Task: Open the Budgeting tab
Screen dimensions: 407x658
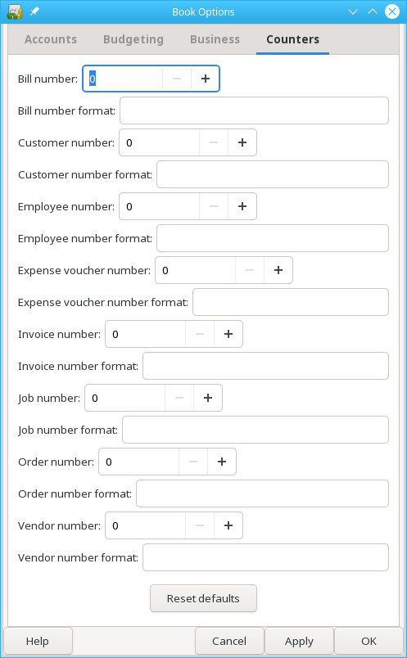Action: click(133, 39)
